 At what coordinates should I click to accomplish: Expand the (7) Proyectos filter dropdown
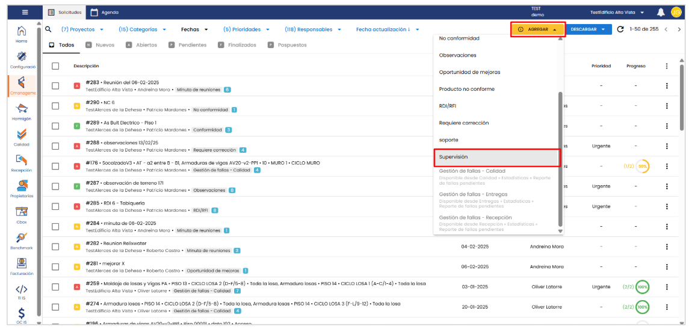(82, 29)
